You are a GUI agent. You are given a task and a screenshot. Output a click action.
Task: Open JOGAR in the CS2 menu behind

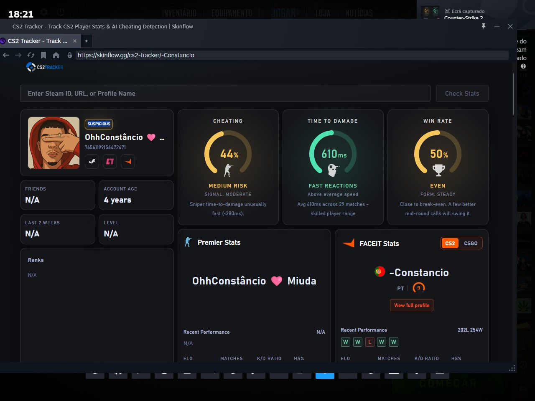click(283, 13)
